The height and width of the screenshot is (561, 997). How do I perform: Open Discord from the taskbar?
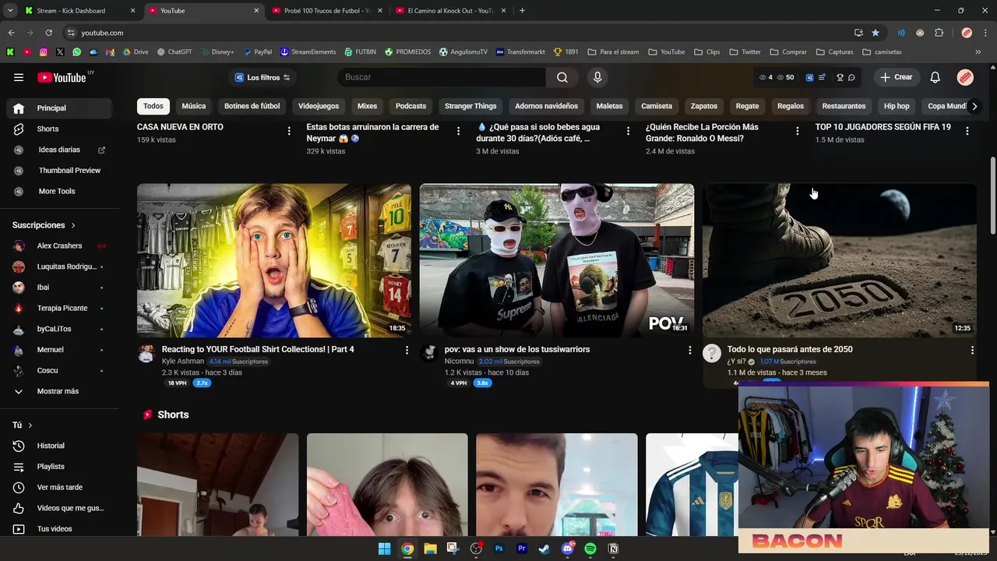click(567, 549)
